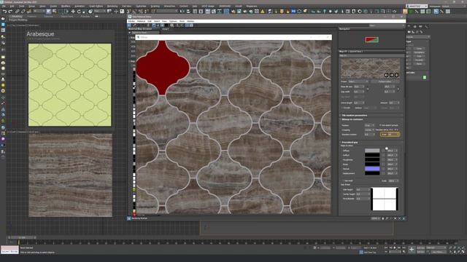Click the yellow warning triangle toolbar icon
The height and width of the screenshot is (262, 467).
click(x=263, y=12)
